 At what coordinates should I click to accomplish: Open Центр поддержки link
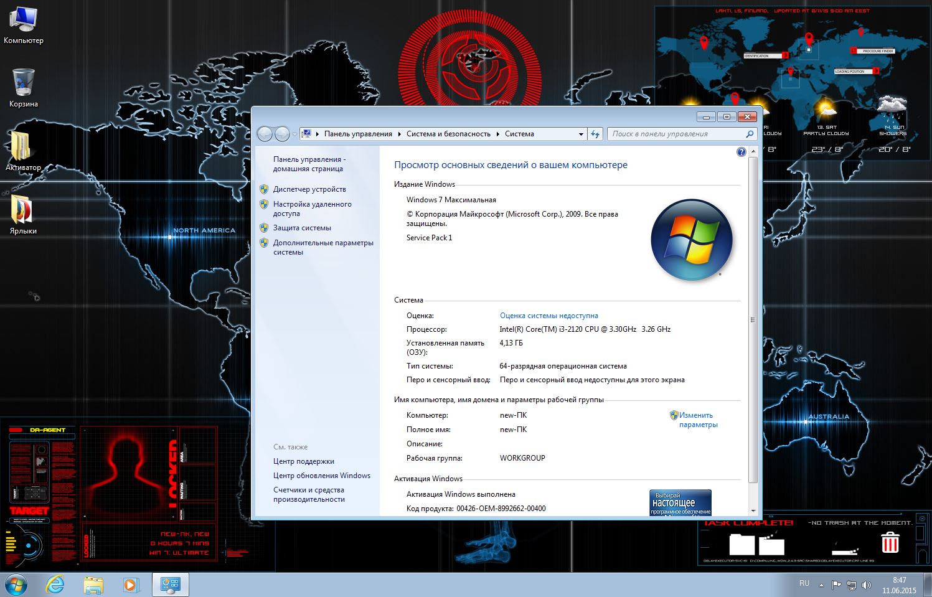304,461
